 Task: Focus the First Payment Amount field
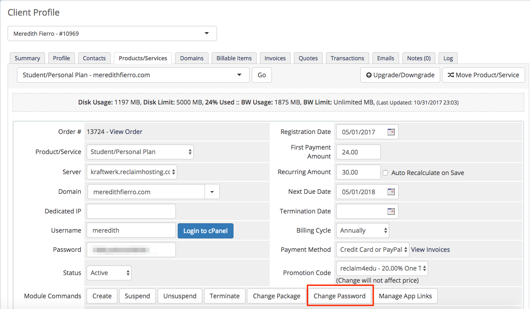pyautogui.click(x=358, y=152)
